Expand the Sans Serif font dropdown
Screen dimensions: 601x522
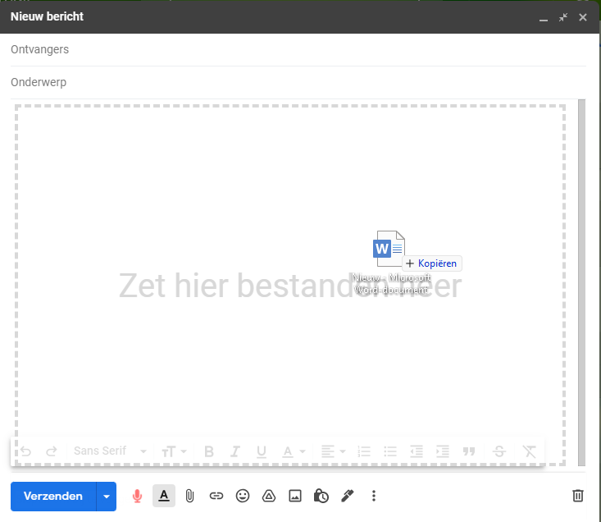click(x=110, y=451)
